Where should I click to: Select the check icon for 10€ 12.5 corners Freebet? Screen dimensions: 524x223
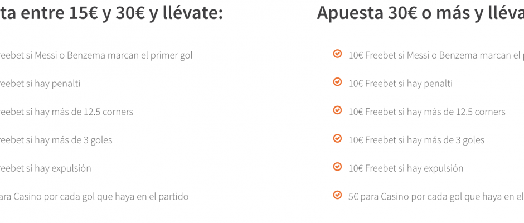click(x=337, y=110)
